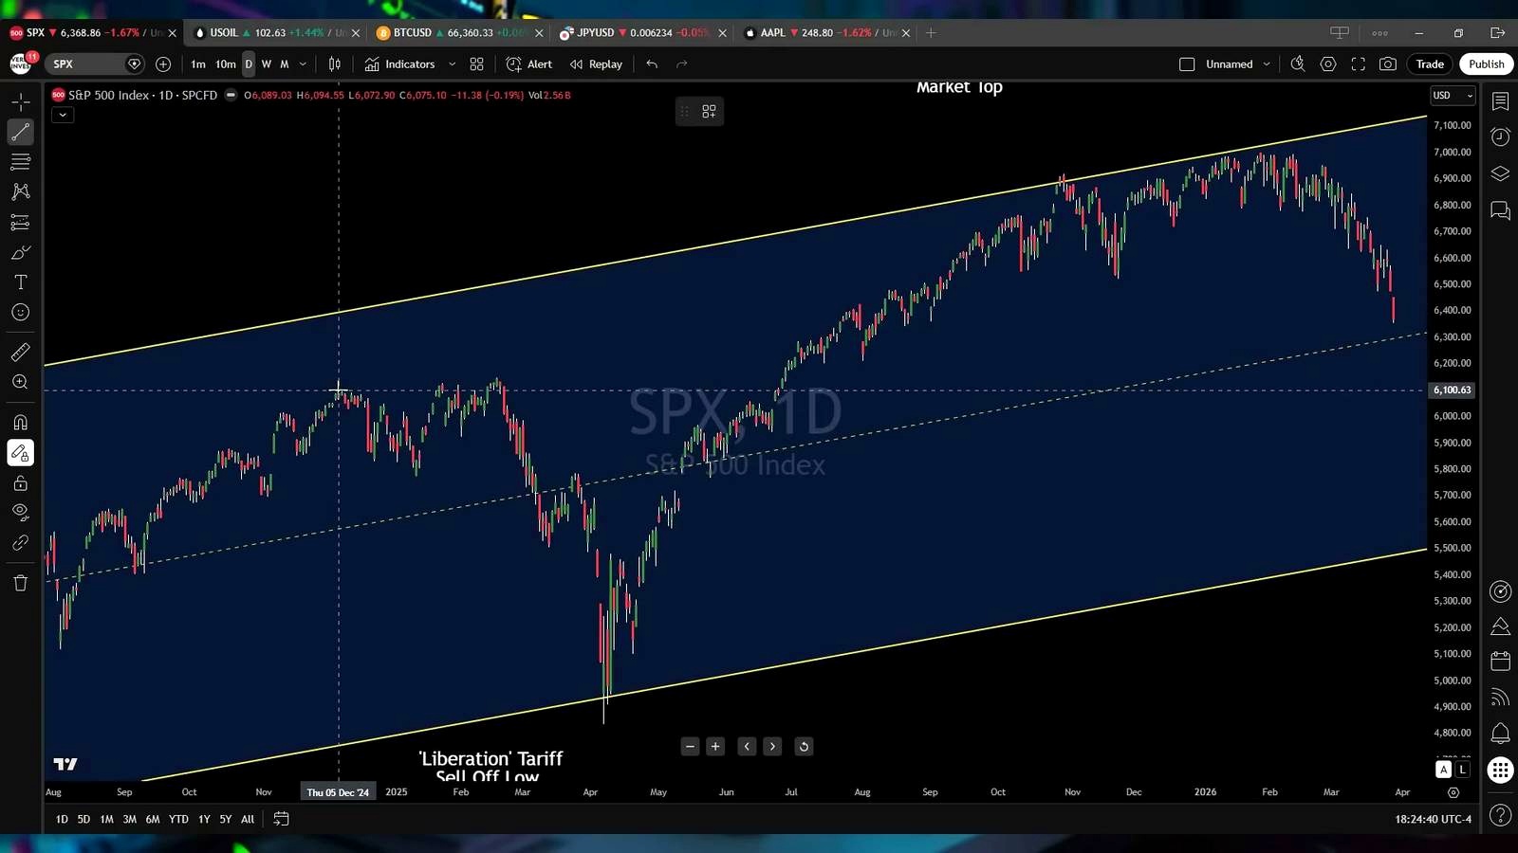Open the Text annotation tool
1518x853 pixels.
coord(20,282)
